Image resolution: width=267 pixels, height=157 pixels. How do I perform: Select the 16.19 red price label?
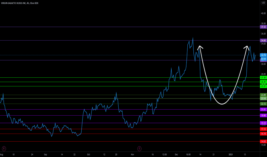[263, 134]
